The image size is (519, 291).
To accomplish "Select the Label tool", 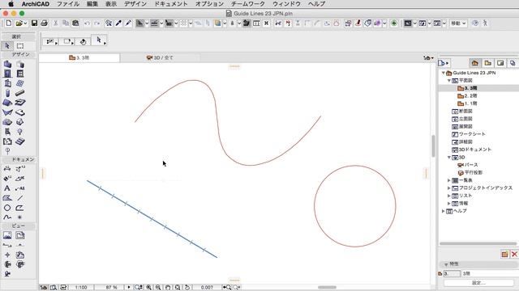I will coord(20,188).
